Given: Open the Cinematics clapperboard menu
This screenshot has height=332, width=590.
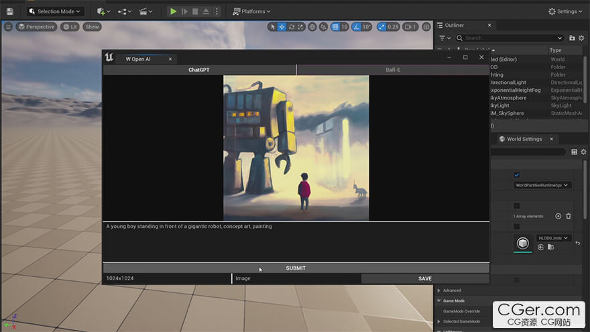Looking at the screenshot, I should click(145, 11).
